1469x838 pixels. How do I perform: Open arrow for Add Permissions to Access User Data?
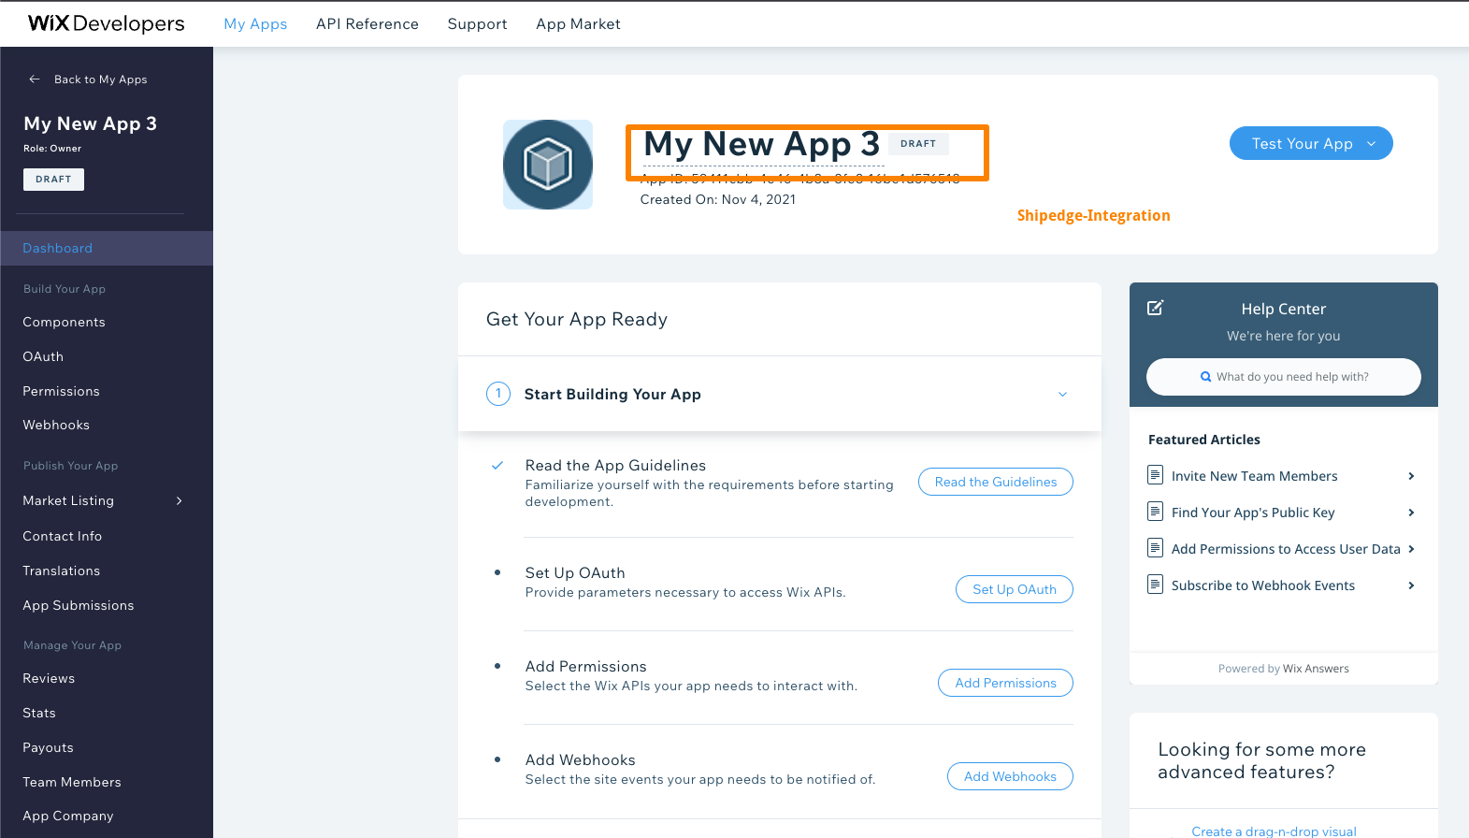coord(1411,549)
